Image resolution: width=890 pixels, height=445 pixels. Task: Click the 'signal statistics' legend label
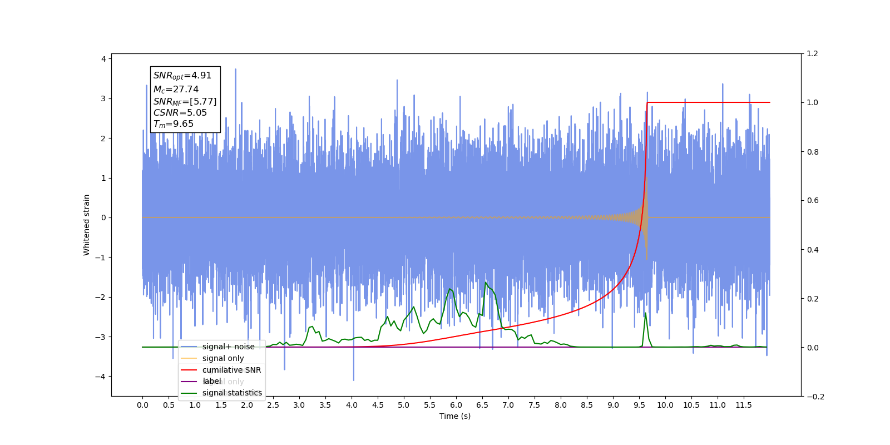(x=232, y=393)
